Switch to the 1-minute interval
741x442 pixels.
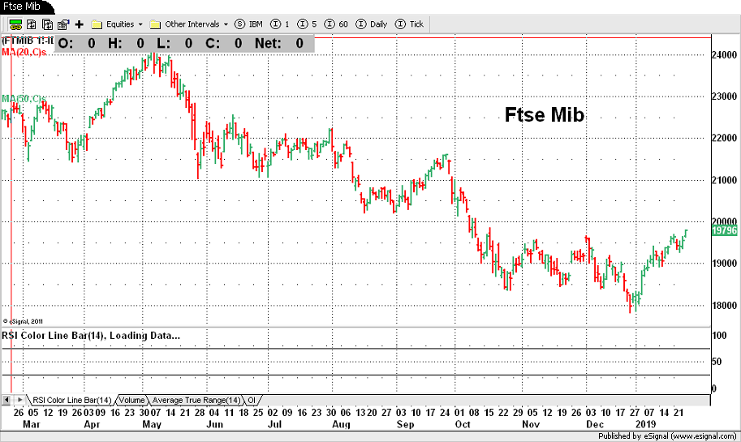click(x=280, y=24)
